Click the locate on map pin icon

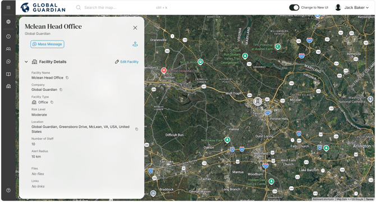[135, 44]
